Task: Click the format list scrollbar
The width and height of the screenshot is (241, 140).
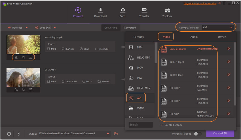Action: click(156, 53)
